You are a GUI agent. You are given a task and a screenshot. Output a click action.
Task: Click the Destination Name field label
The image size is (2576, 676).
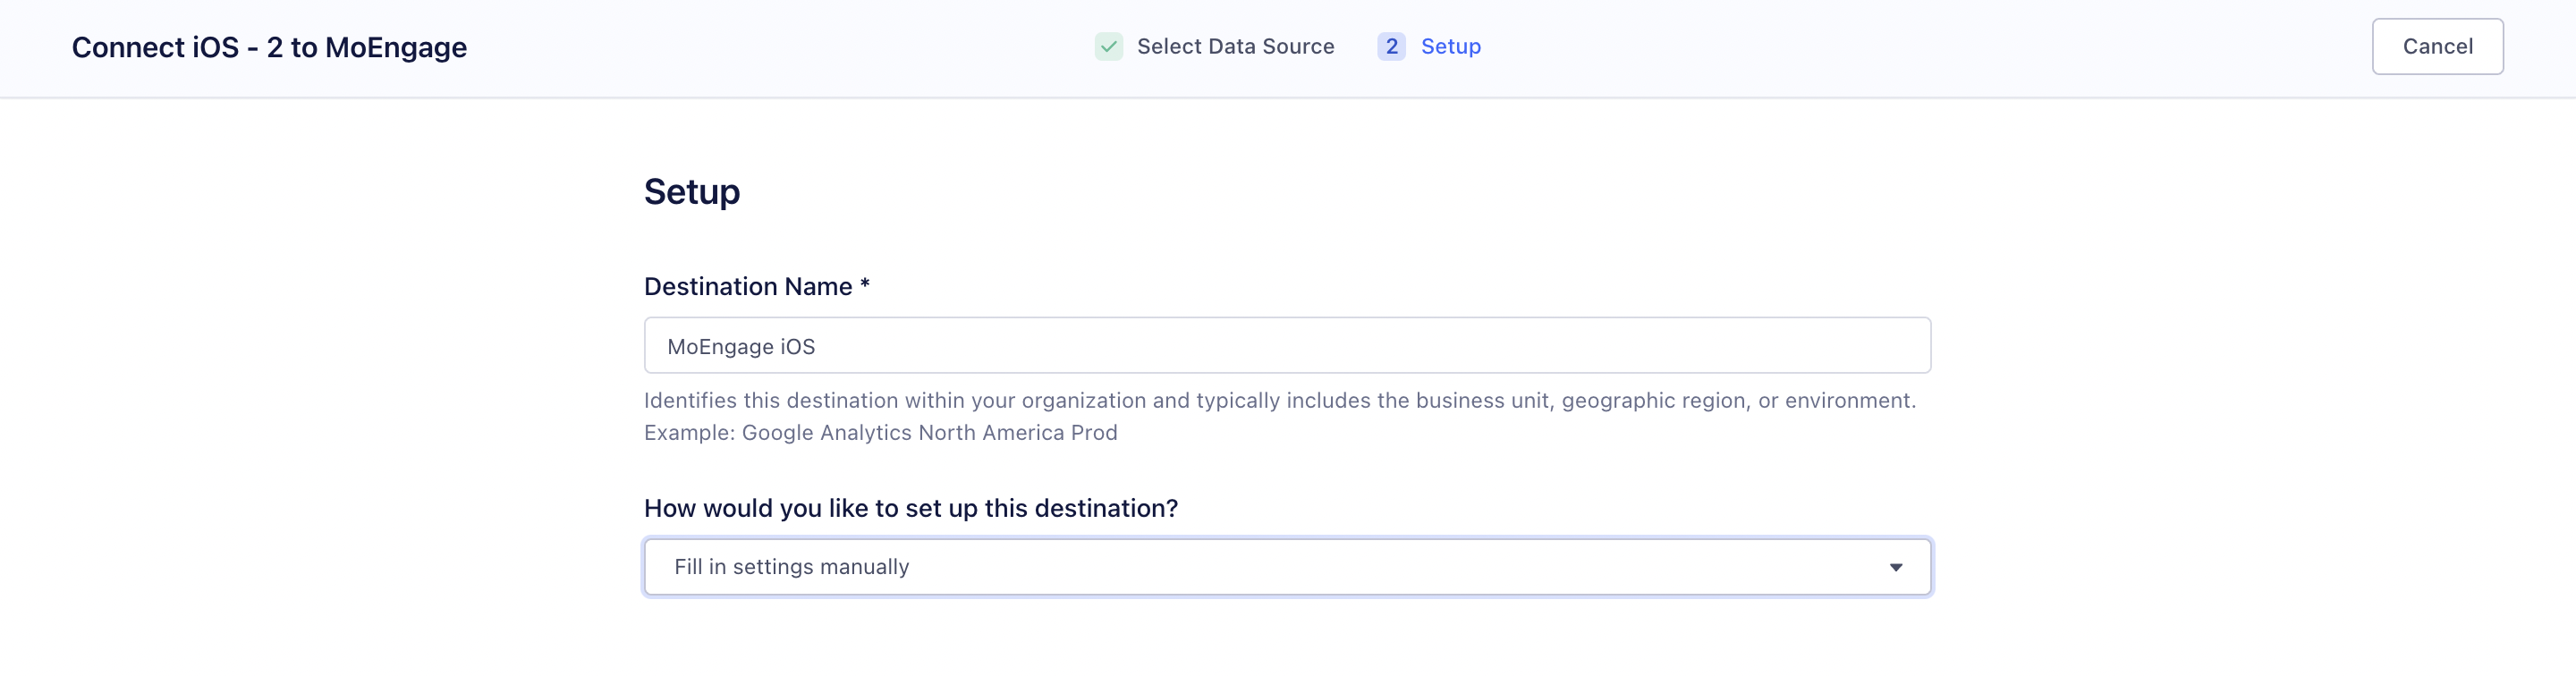pyautogui.click(x=748, y=287)
